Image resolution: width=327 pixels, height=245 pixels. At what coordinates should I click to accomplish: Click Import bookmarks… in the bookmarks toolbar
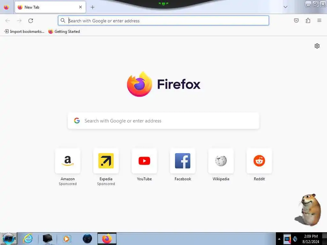(24, 32)
